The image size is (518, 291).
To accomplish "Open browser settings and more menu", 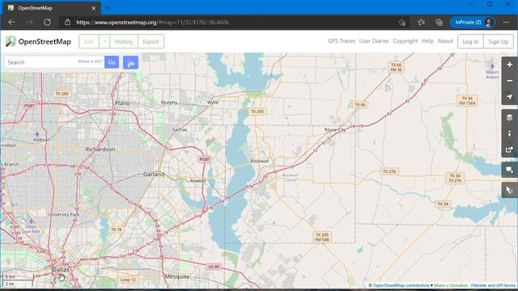I will coord(506,23).
